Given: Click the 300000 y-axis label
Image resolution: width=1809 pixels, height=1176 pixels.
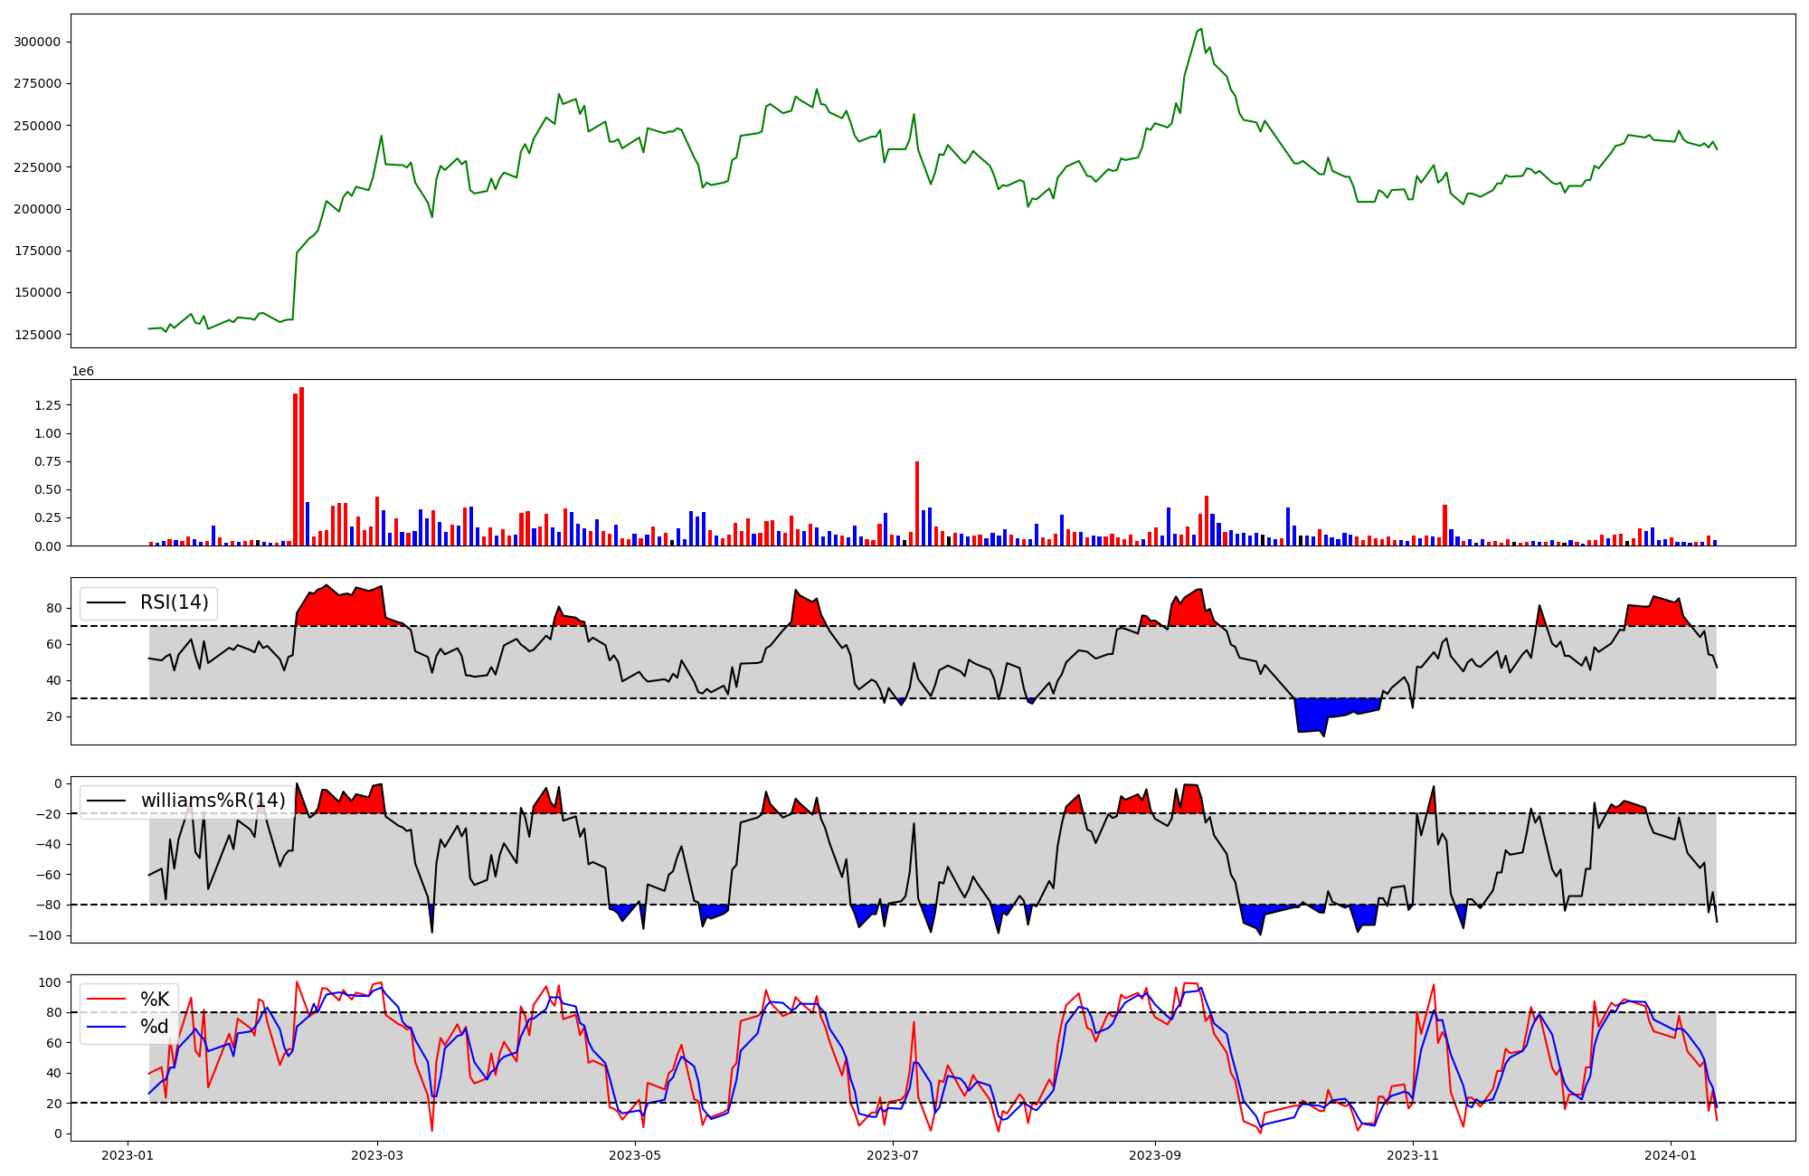Looking at the screenshot, I should [x=37, y=42].
